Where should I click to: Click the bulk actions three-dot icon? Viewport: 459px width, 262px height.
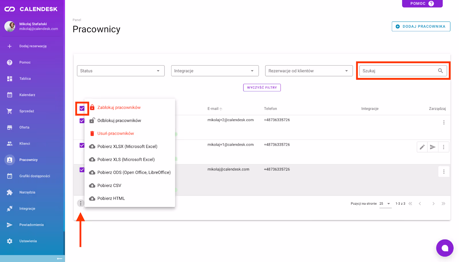point(81,203)
